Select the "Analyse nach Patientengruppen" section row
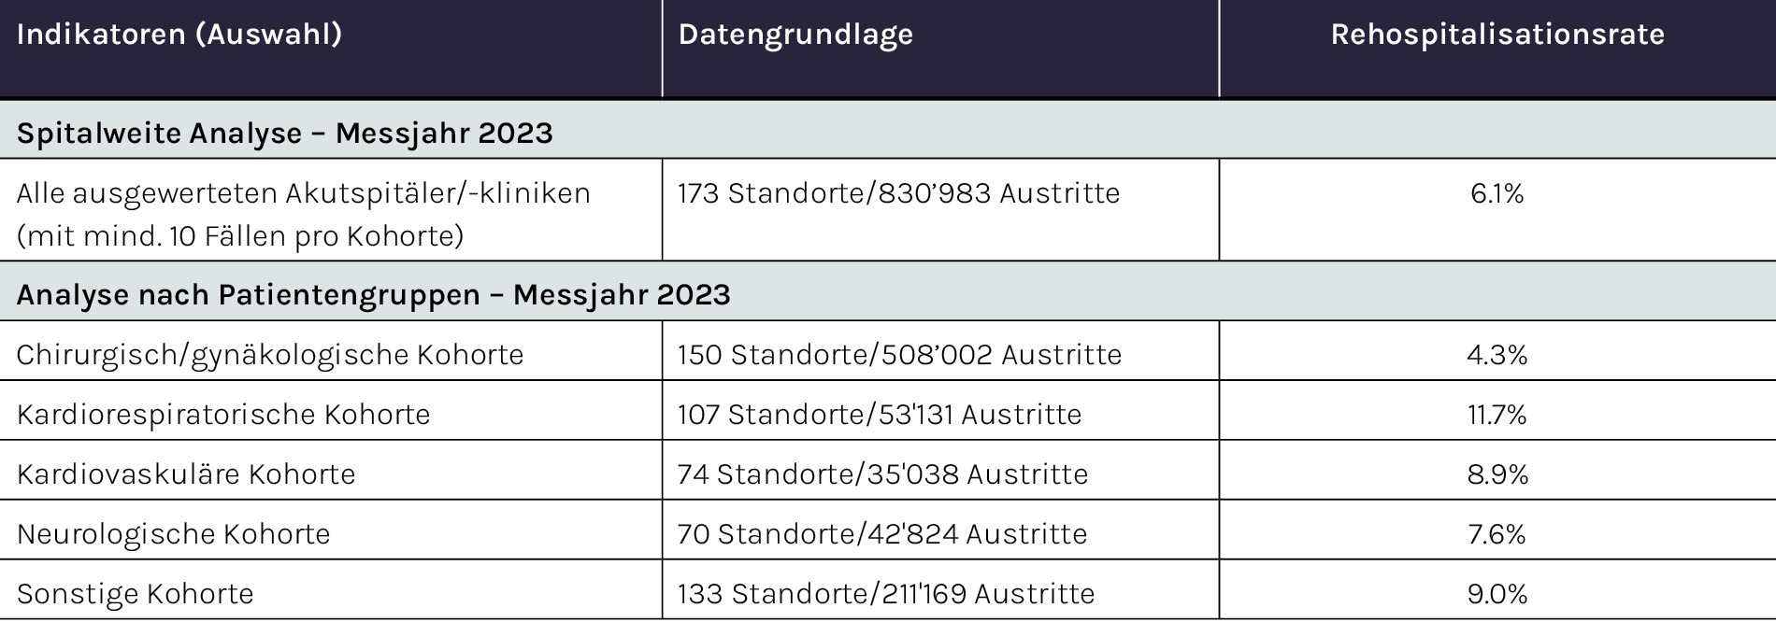The width and height of the screenshot is (1776, 622). [x=373, y=294]
